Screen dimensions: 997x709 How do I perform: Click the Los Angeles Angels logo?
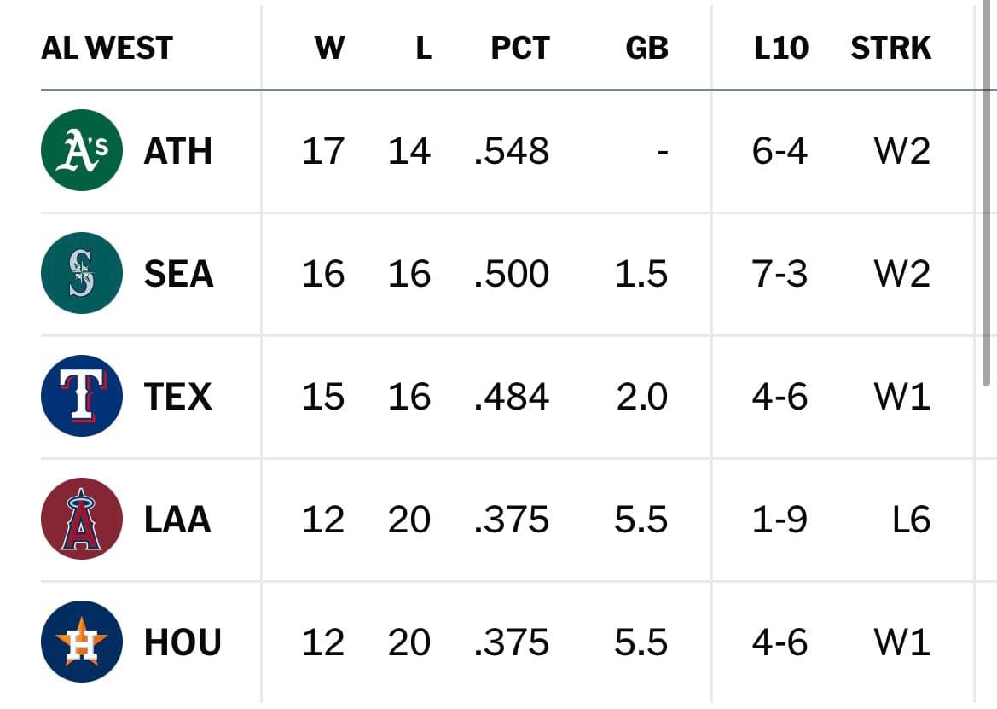(81, 518)
